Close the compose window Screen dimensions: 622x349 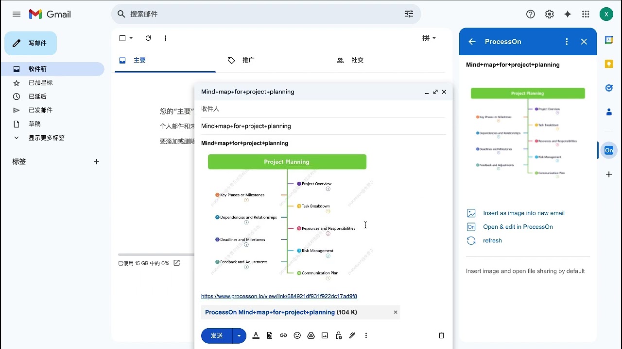click(x=444, y=92)
